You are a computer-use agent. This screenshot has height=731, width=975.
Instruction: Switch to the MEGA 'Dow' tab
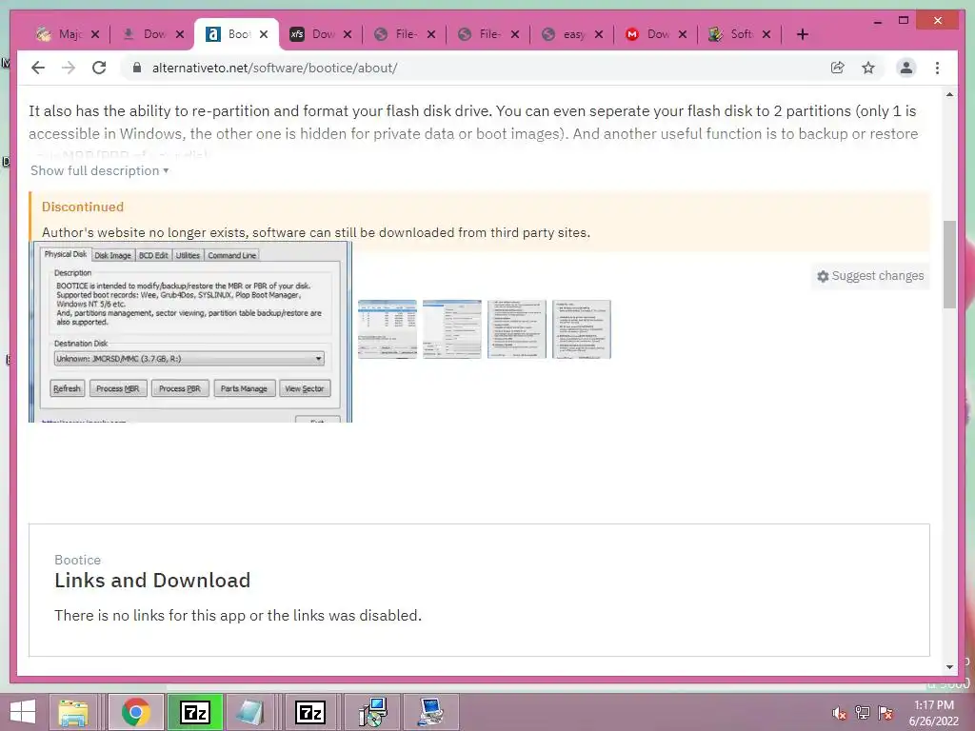pos(658,34)
